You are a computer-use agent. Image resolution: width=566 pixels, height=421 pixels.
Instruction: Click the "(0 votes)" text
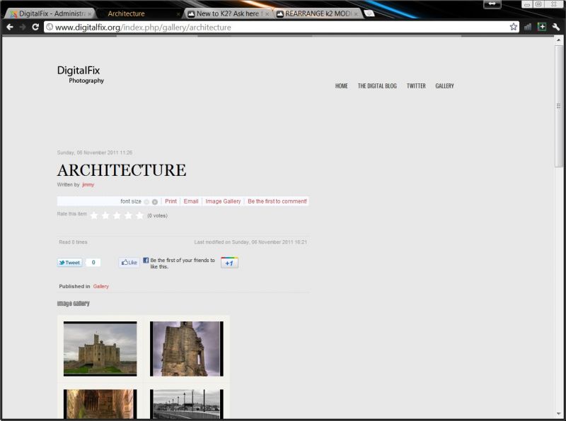tap(157, 215)
